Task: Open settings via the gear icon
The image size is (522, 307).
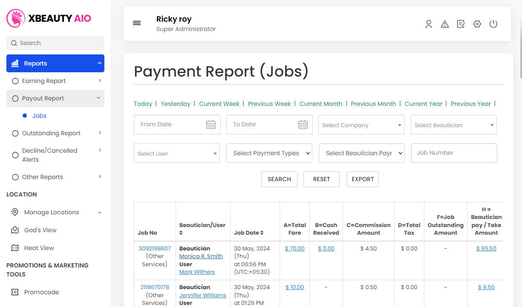Action: click(x=477, y=24)
